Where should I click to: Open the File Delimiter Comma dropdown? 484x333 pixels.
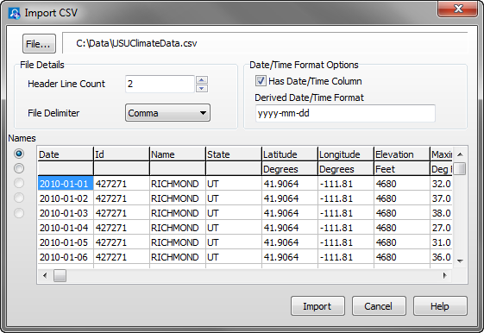point(167,113)
